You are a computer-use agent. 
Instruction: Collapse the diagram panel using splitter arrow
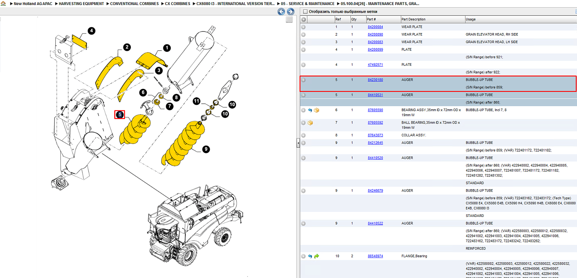pyautogui.click(x=298, y=143)
